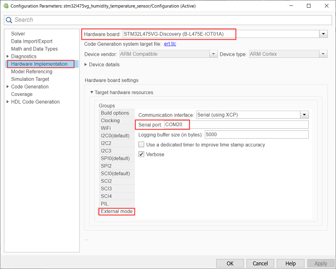Image resolution: width=336 pixels, height=269 pixels.
Task: Click the Logging buffer size field
Action: [256, 135]
